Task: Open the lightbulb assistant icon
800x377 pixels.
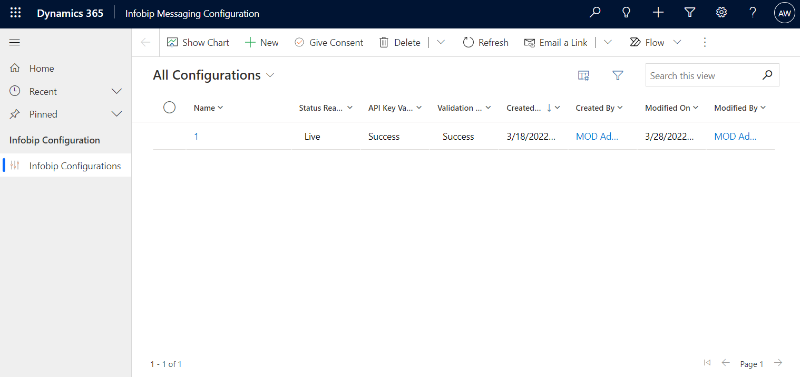Action: click(627, 13)
